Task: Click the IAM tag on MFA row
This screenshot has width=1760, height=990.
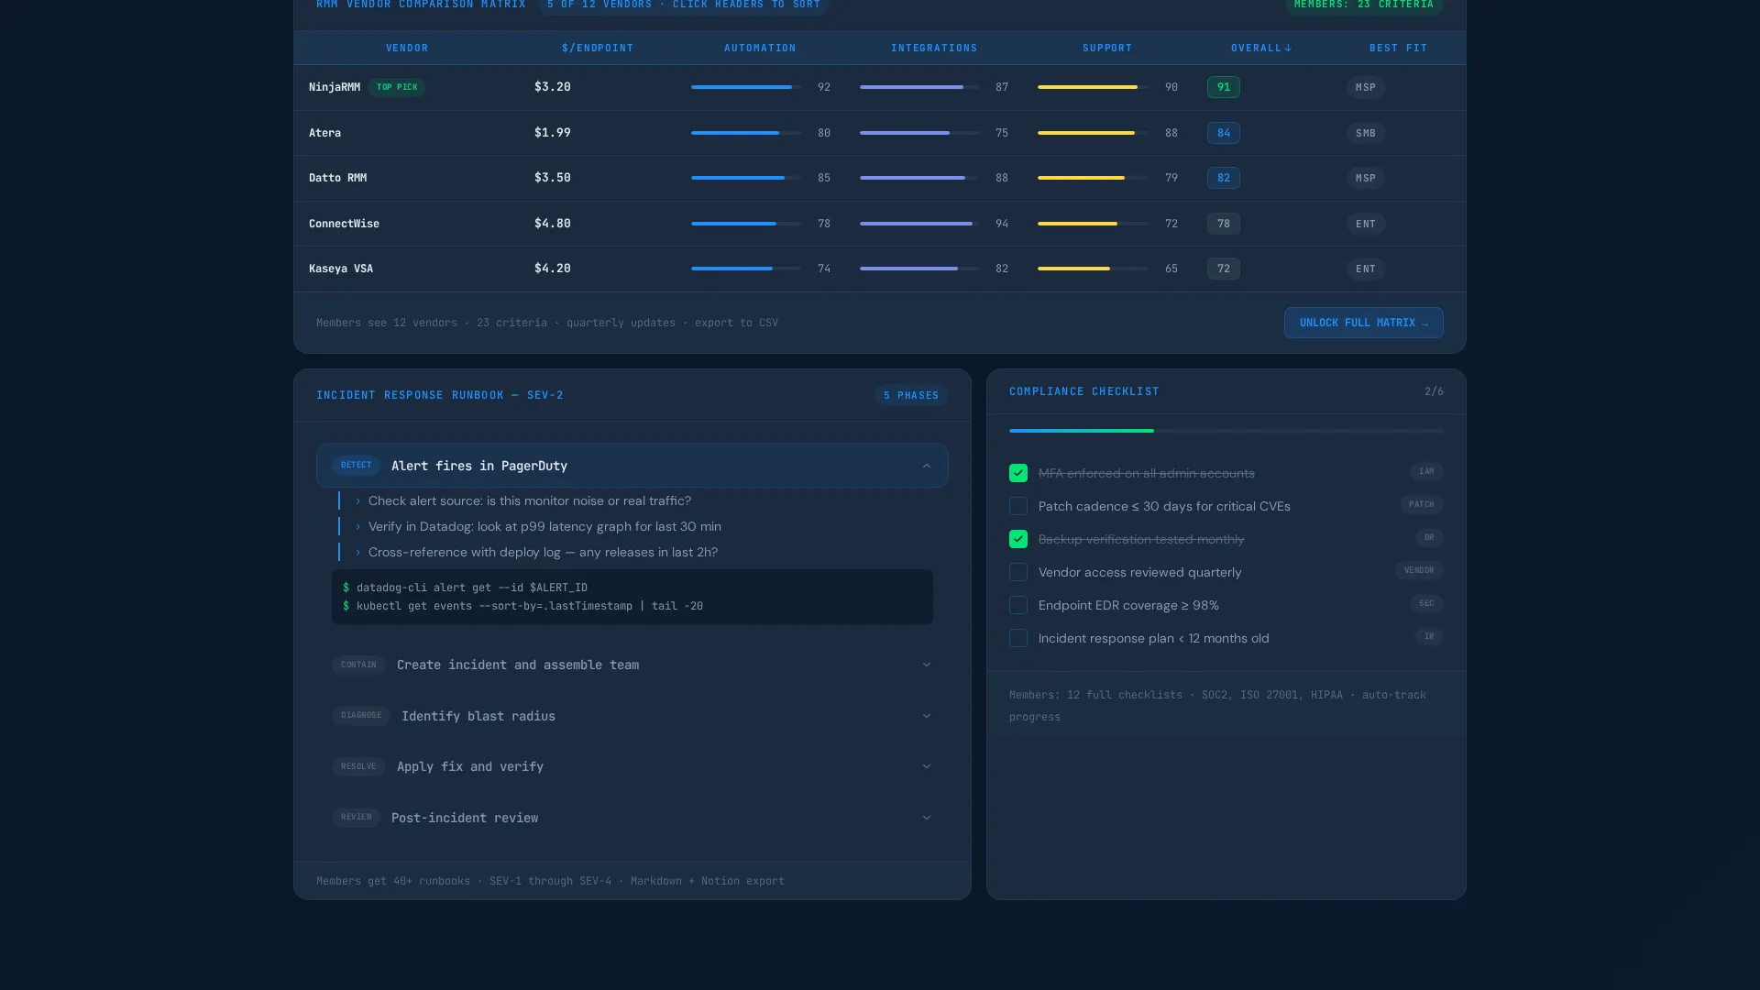Action: coord(1426,471)
